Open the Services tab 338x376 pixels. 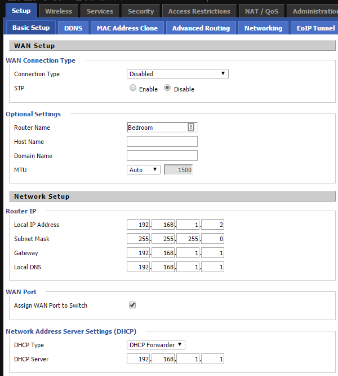pyautogui.click(x=100, y=11)
